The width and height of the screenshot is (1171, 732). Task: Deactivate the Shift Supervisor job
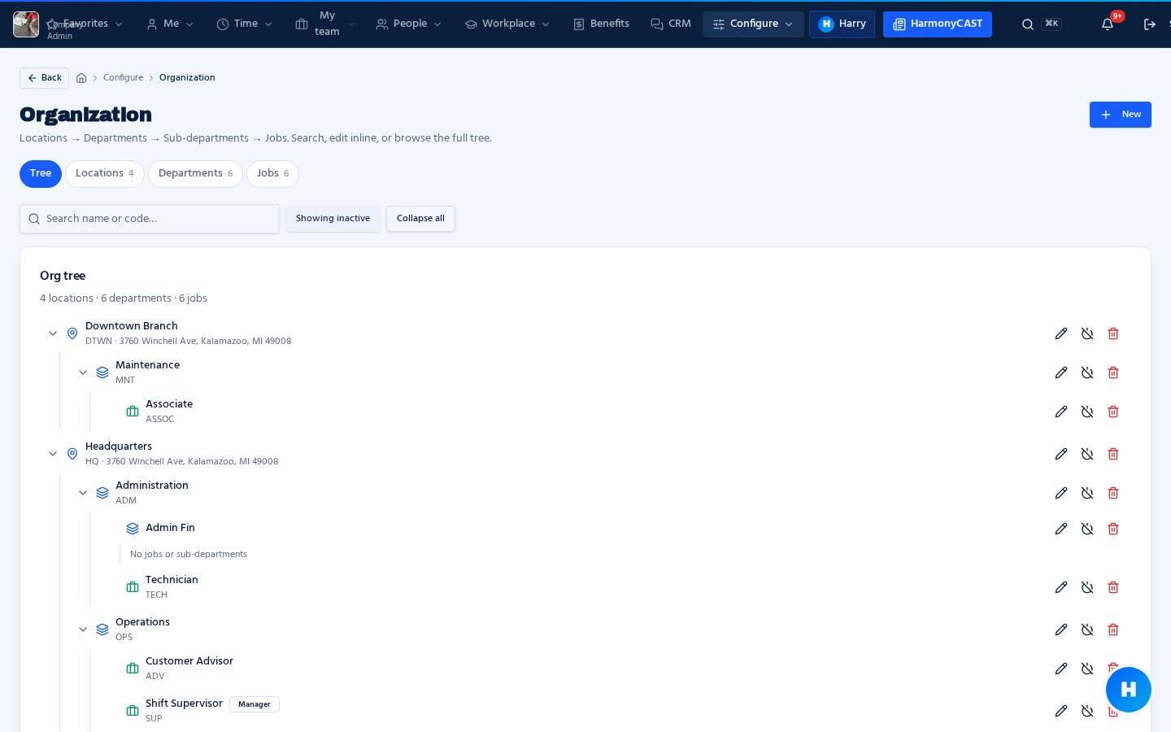[x=1087, y=711]
